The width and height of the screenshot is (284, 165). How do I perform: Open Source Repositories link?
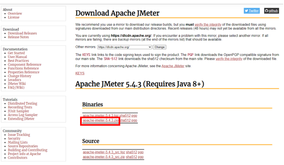pos(23,146)
